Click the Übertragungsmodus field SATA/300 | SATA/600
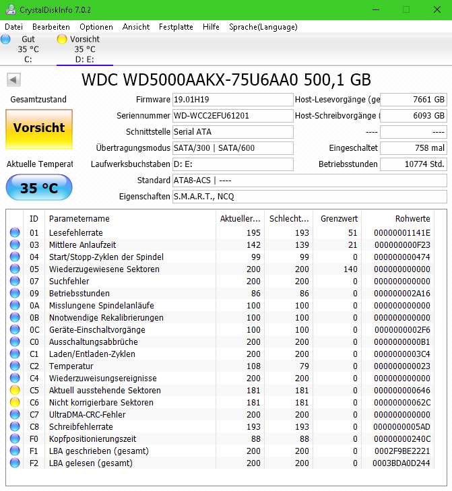 pyautogui.click(x=232, y=148)
